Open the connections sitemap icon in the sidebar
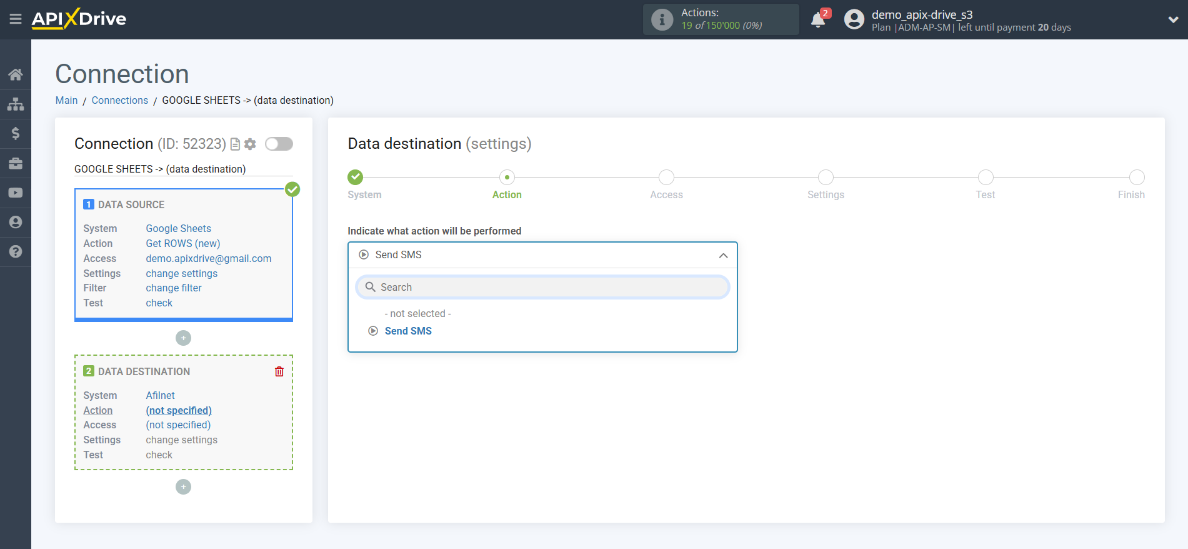This screenshot has height=549, width=1188. click(x=16, y=104)
